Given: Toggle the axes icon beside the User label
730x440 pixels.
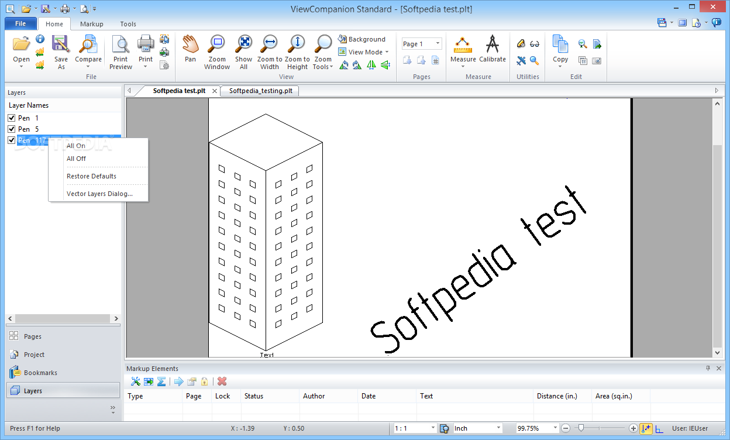Looking at the screenshot, I should [x=660, y=429].
